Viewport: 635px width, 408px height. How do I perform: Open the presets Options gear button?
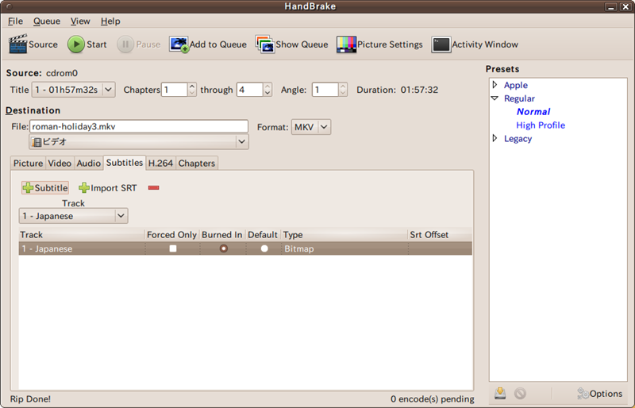599,394
